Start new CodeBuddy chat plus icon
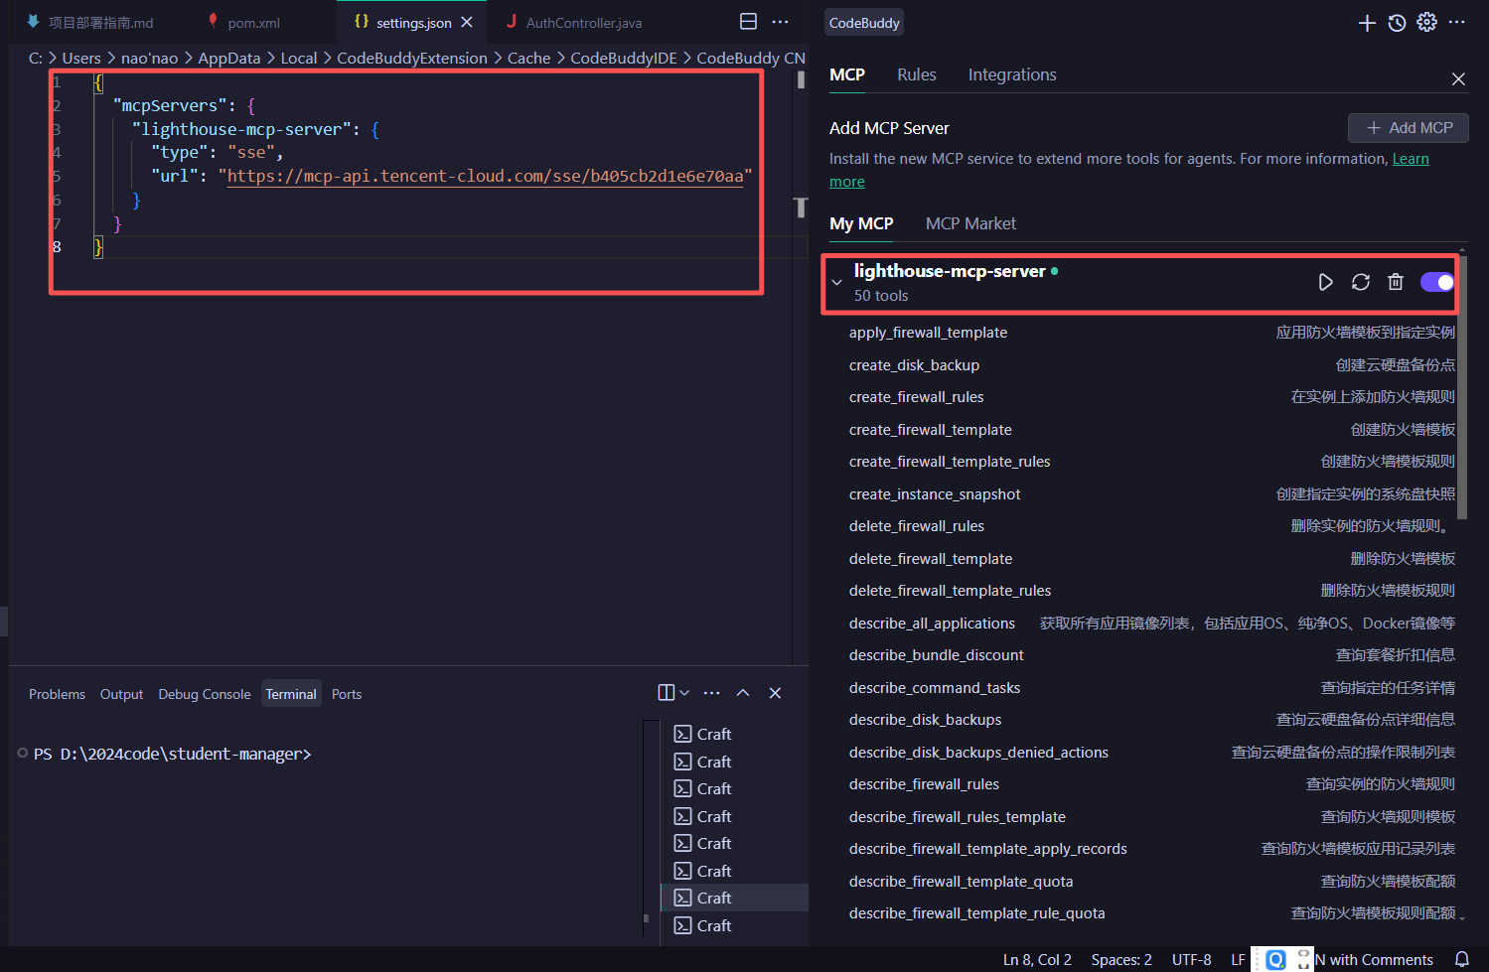1489x972 pixels. [1367, 23]
